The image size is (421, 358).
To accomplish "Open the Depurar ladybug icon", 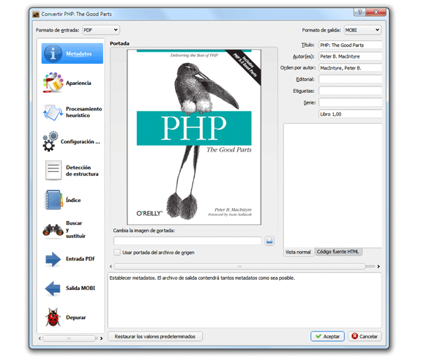I will pyautogui.click(x=53, y=317).
